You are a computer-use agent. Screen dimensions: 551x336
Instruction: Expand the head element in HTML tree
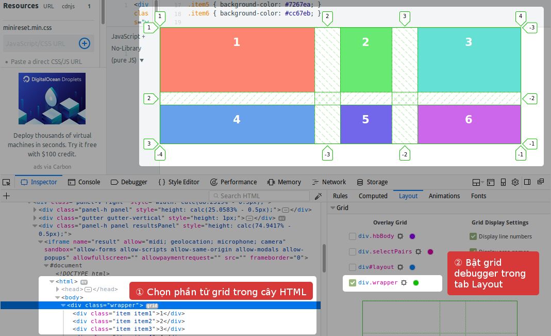(x=57, y=290)
